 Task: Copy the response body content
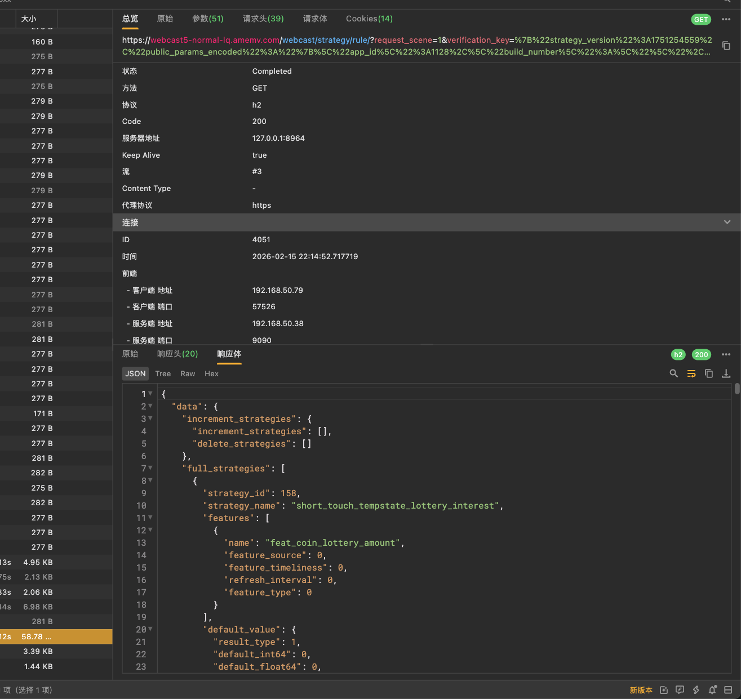point(709,373)
